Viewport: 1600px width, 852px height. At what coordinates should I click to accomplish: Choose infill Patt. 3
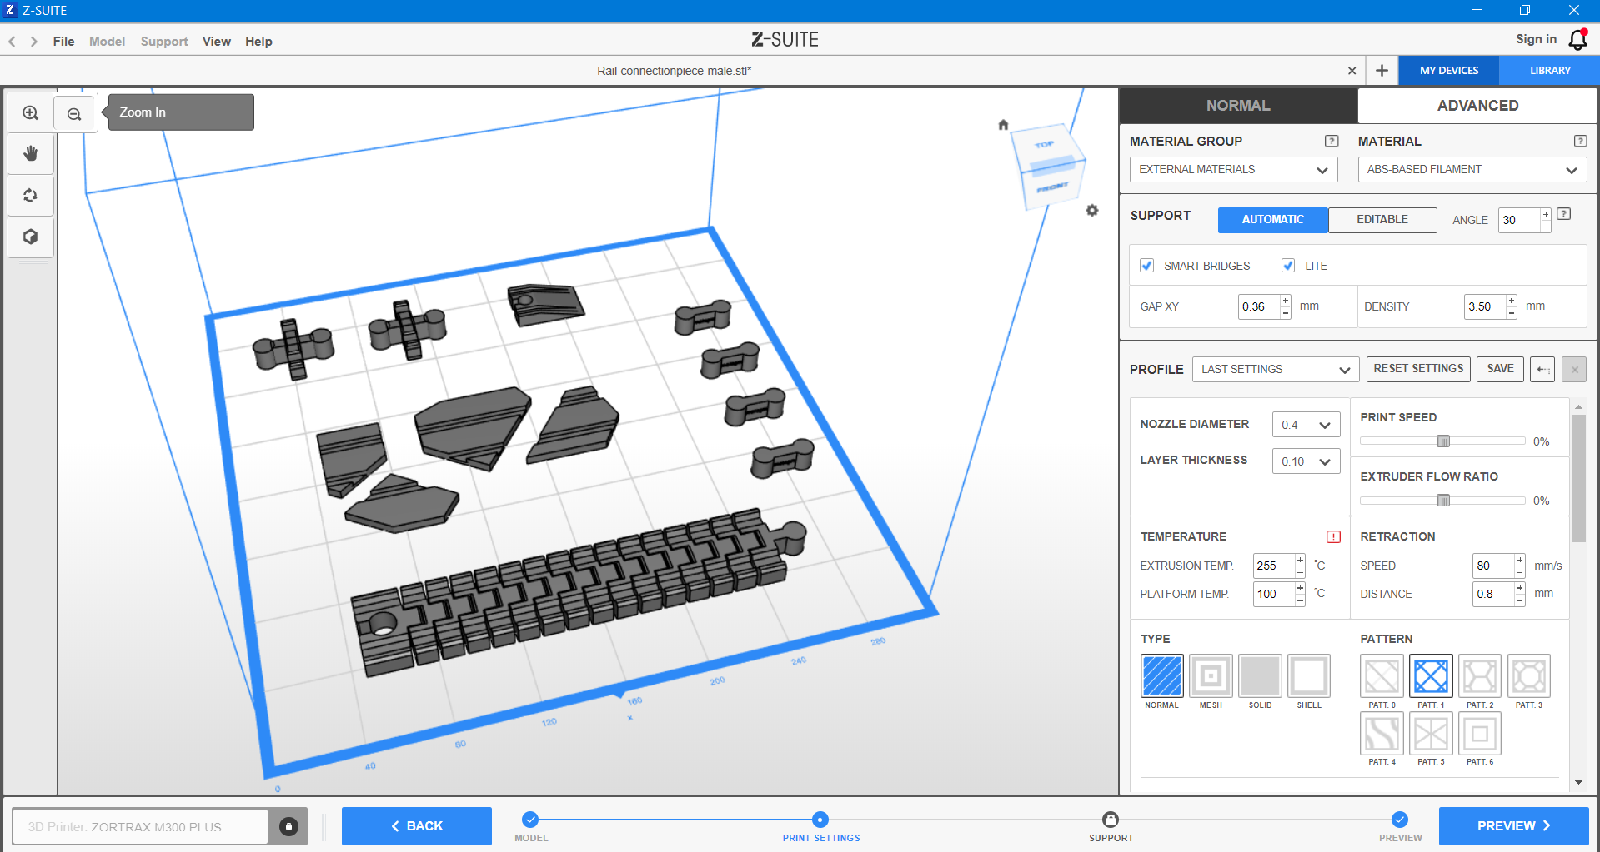click(1529, 676)
